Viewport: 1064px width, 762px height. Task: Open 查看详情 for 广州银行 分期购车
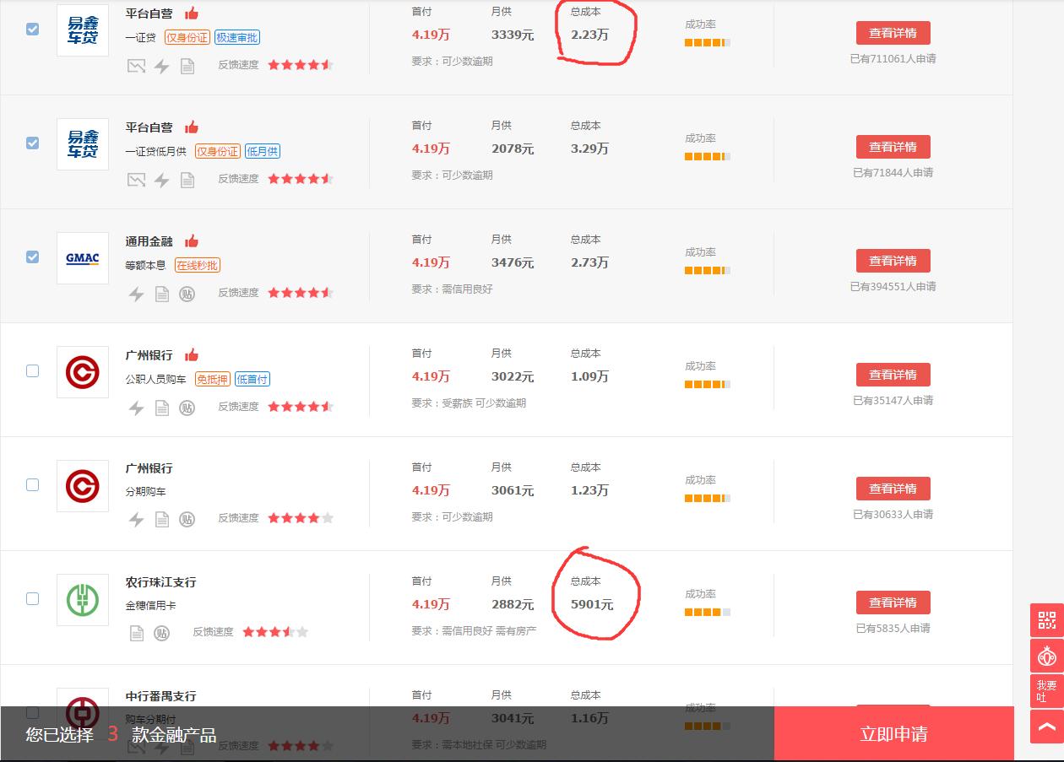pyautogui.click(x=893, y=489)
